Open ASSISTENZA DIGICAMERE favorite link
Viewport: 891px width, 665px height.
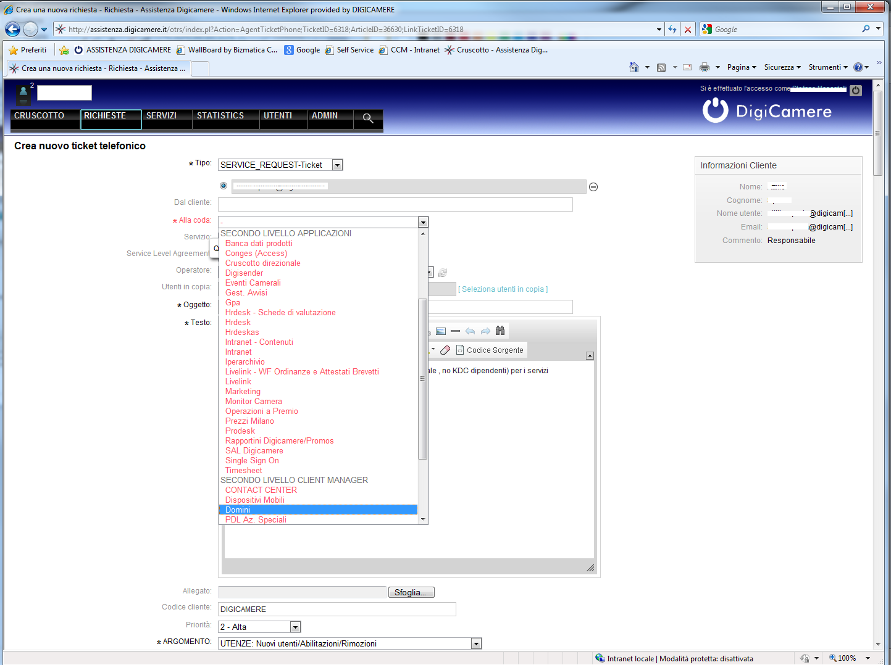(x=123, y=50)
